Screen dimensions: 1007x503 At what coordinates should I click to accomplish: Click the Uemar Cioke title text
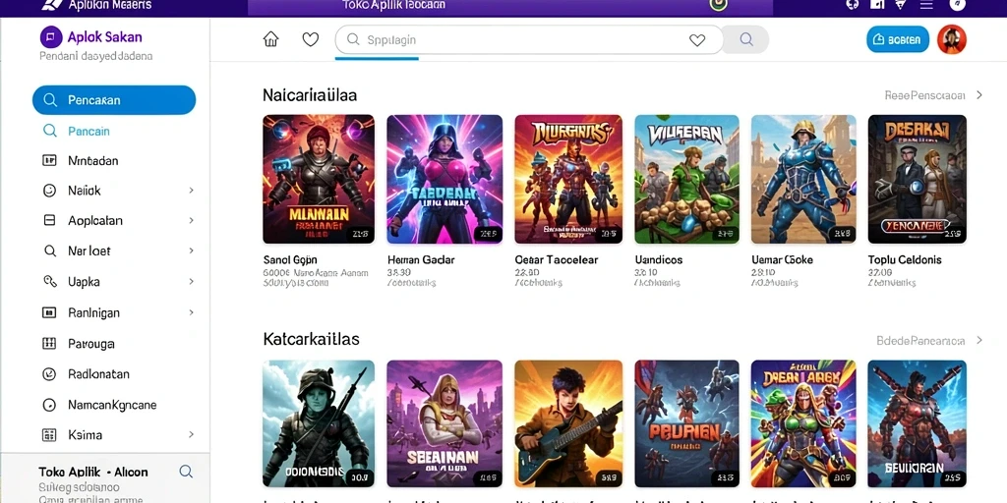[x=782, y=259]
